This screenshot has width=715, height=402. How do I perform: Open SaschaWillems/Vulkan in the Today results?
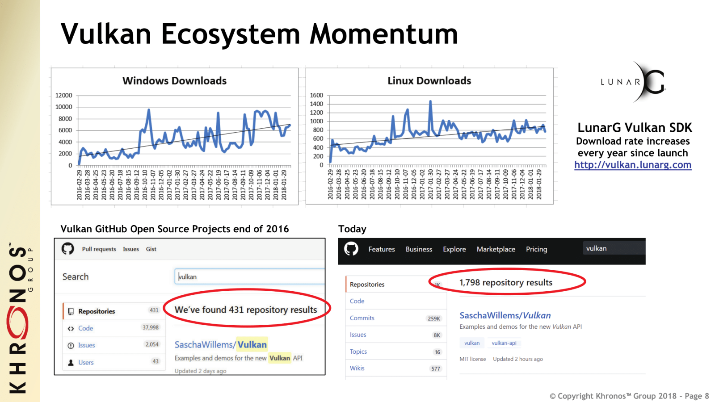click(x=505, y=315)
